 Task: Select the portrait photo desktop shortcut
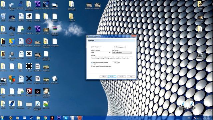(x=46, y=93)
